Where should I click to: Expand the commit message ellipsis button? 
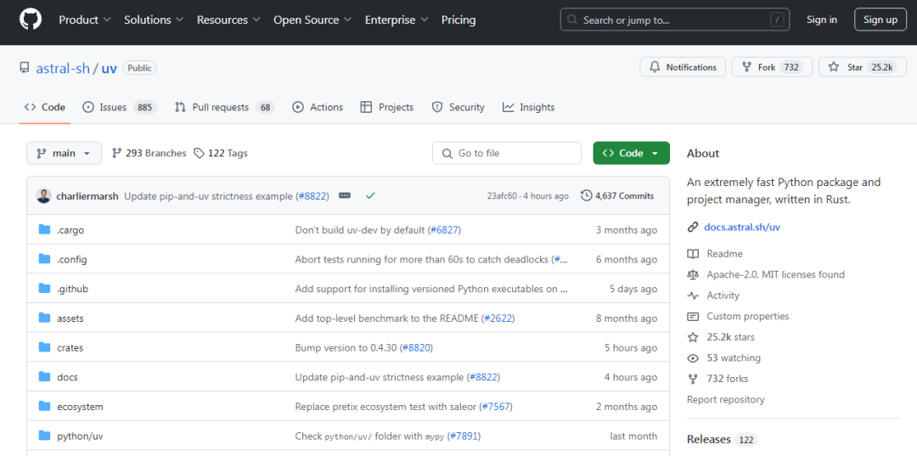click(345, 196)
